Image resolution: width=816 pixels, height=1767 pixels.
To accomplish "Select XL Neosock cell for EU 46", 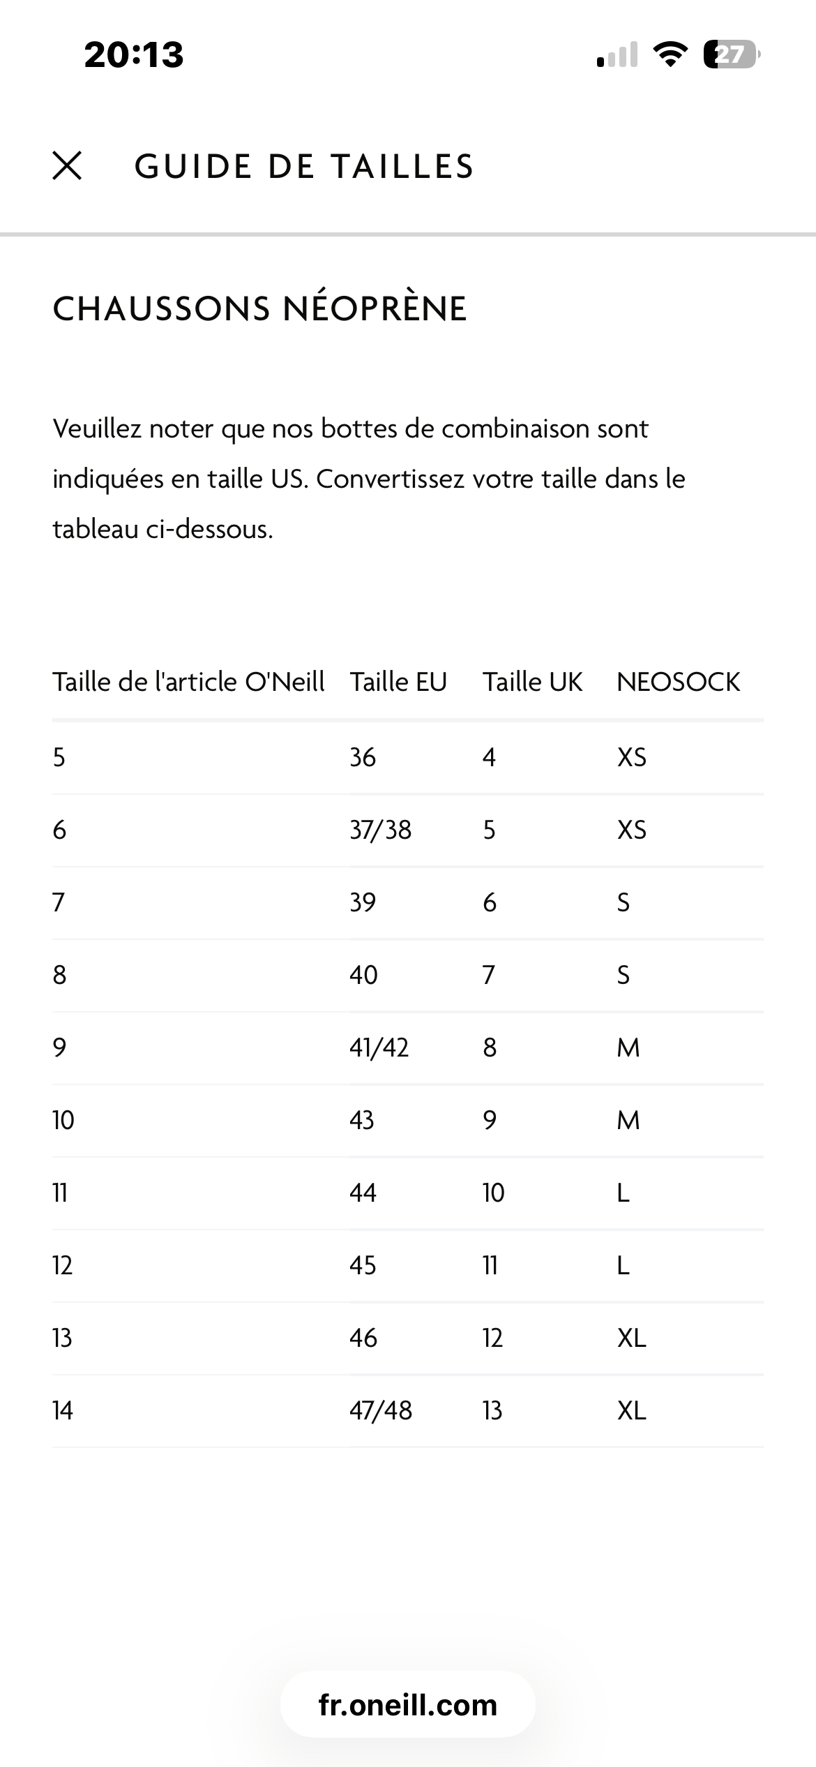I will pyautogui.click(x=632, y=1338).
